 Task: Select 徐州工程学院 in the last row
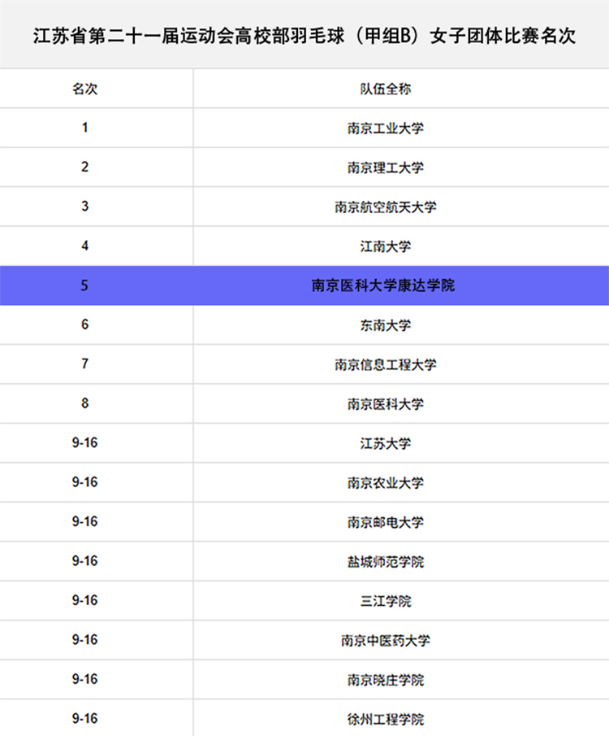pyautogui.click(x=385, y=719)
